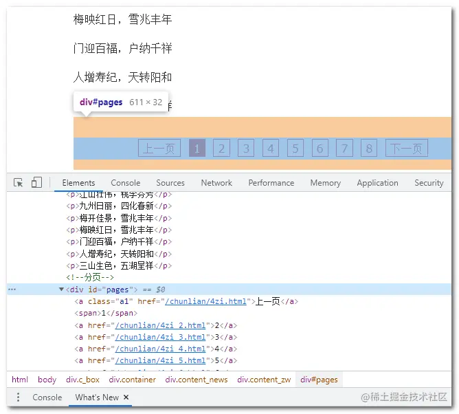Open the Performance tab
The height and width of the screenshot is (414, 459).
tap(271, 183)
